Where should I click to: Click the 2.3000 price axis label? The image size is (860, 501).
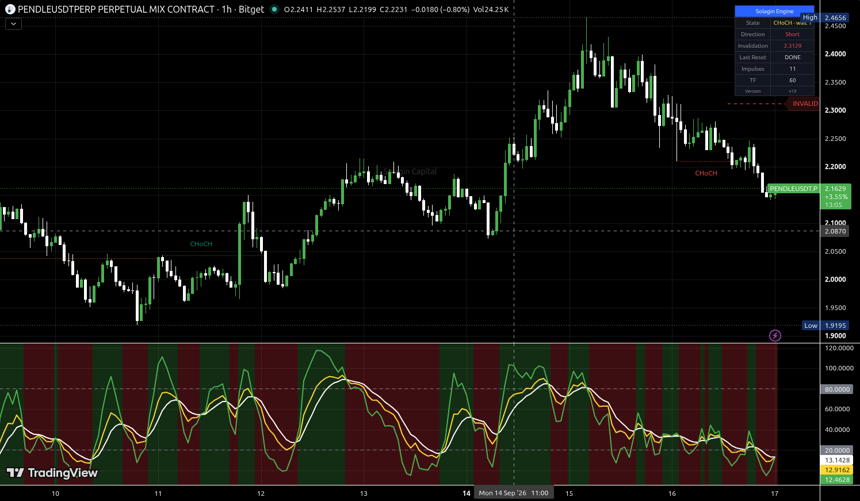coord(835,110)
